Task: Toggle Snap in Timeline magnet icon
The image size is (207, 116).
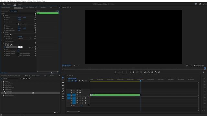Action: (x=72, y=81)
